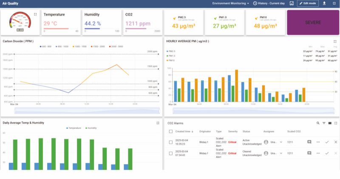
Task: Click the export dashboard download icon
Action: tap(325, 3)
